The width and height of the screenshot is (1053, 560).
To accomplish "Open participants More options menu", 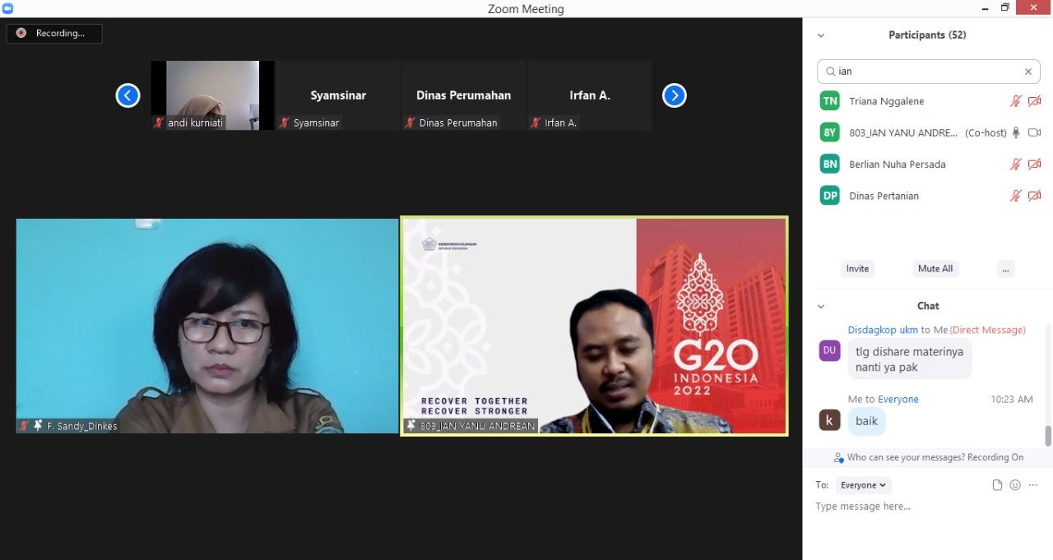I will [1004, 269].
